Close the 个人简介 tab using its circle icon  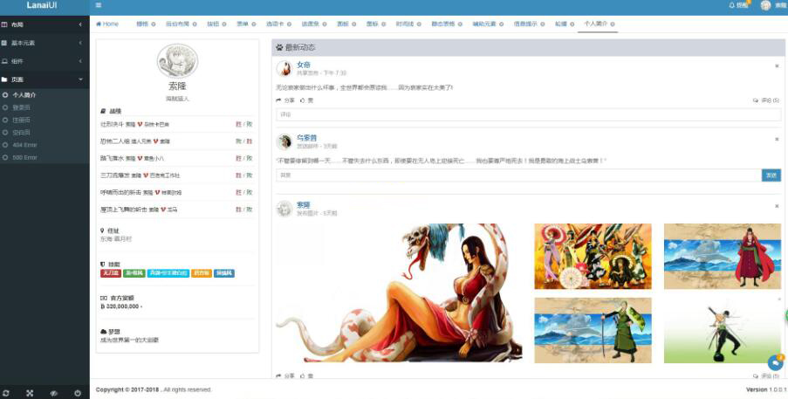tap(613, 24)
